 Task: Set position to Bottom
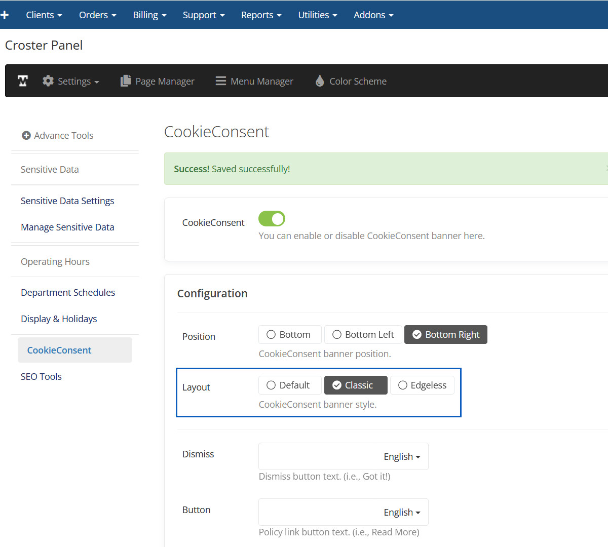point(289,335)
